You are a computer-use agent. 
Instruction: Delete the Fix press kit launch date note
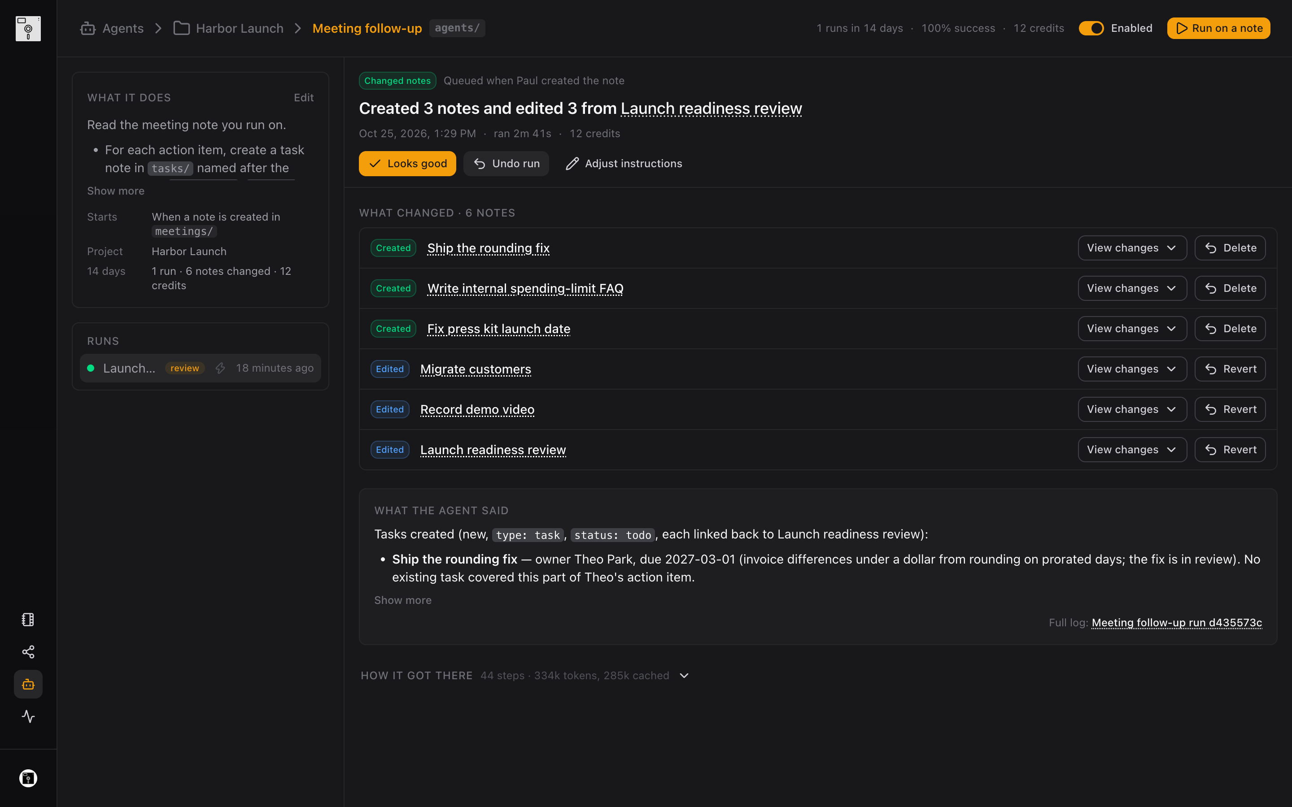click(x=1230, y=329)
